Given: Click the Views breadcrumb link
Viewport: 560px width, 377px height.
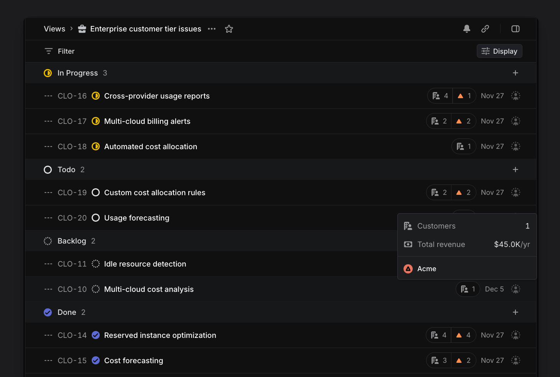Looking at the screenshot, I should [x=54, y=29].
